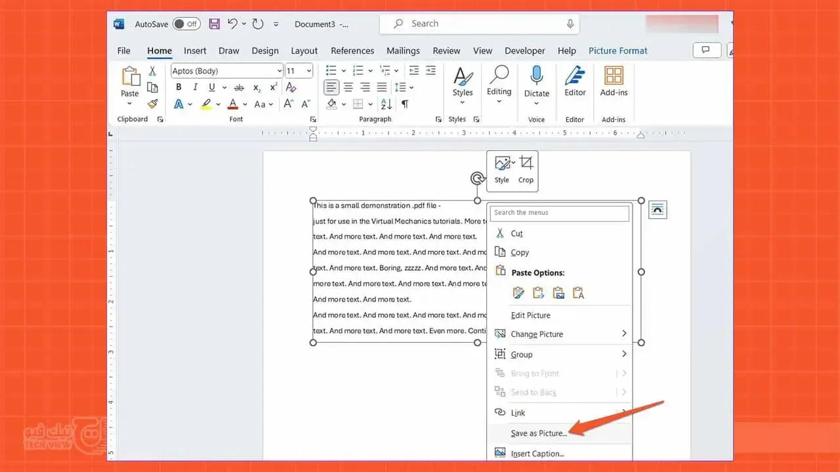The height and width of the screenshot is (472, 840).
Task: Toggle Underline formatting
Action: [212, 87]
